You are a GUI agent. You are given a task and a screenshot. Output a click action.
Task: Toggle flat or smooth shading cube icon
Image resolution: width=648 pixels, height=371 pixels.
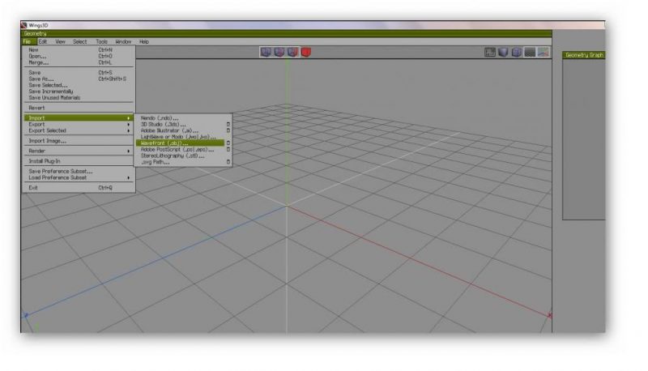502,53
